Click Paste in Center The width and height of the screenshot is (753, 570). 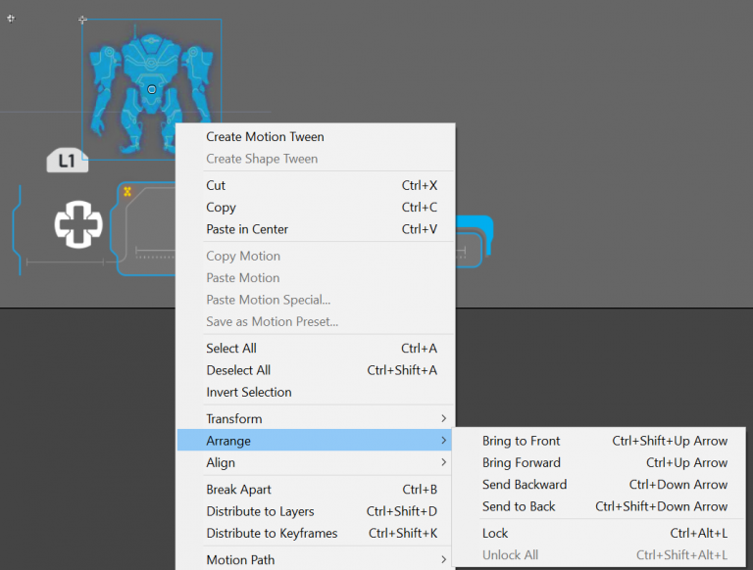[247, 229]
